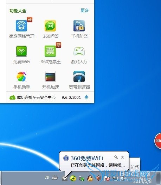
Task: Click the blue upgrade arrow beside version number
Action: point(86,97)
